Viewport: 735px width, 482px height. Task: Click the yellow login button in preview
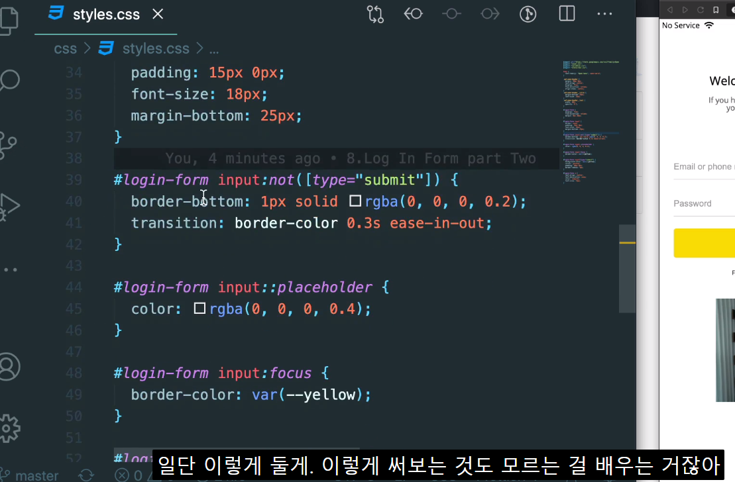pos(704,242)
